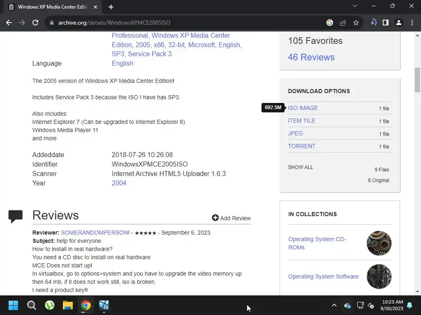This screenshot has height=315, width=421.
Task: Open uTorrent from the taskbar
Action: [50, 305]
